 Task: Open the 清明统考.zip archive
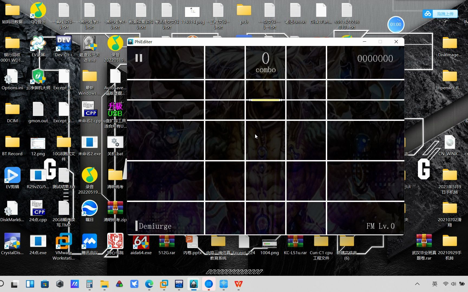(115, 211)
